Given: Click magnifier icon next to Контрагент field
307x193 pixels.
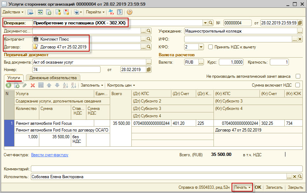Looking at the screenshot, I should click(149, 39).
